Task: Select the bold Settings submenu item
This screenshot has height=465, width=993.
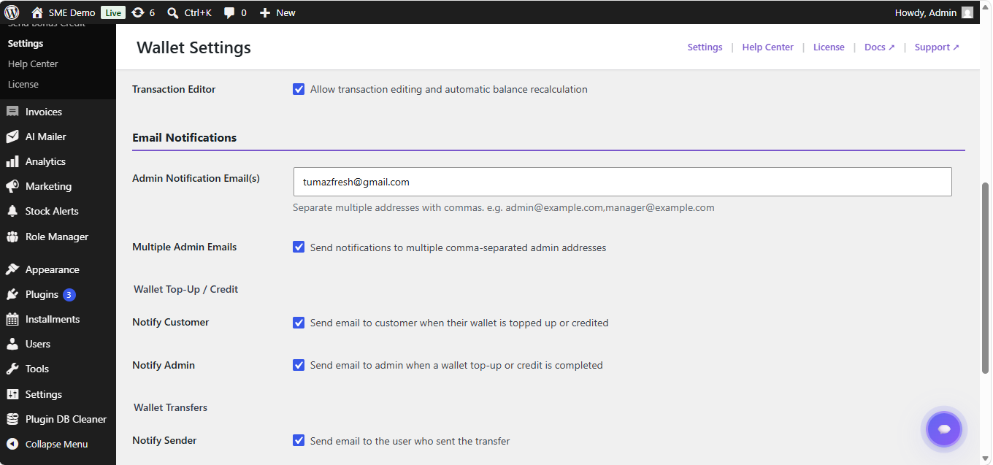Action: coord(26,43)
